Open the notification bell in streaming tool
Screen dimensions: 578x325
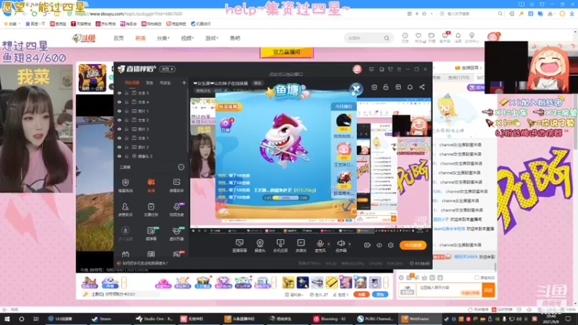(410, 87)
